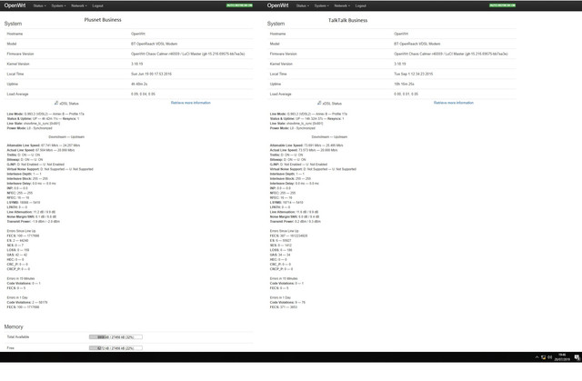Click Kernel Version label in TalkTalk window

281,64
